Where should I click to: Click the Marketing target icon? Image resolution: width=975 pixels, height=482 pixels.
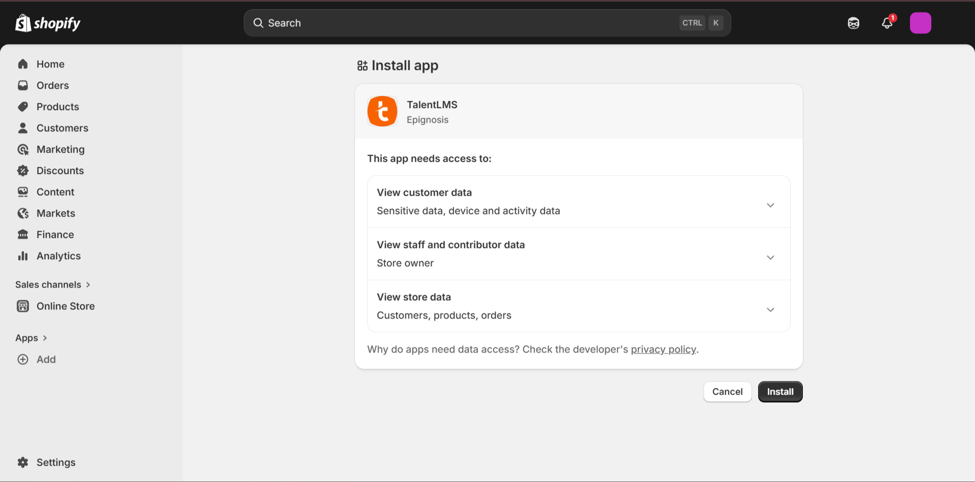point(23,149)
